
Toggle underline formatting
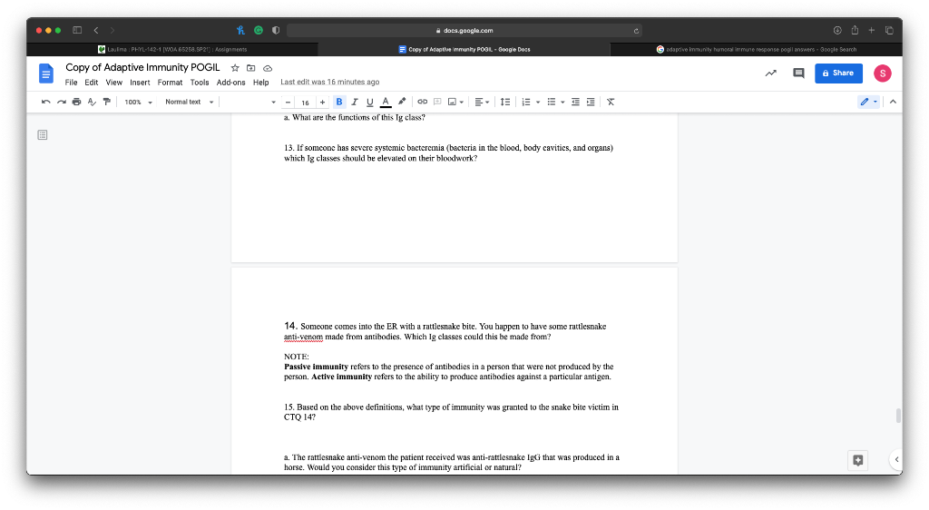(370, 102)
